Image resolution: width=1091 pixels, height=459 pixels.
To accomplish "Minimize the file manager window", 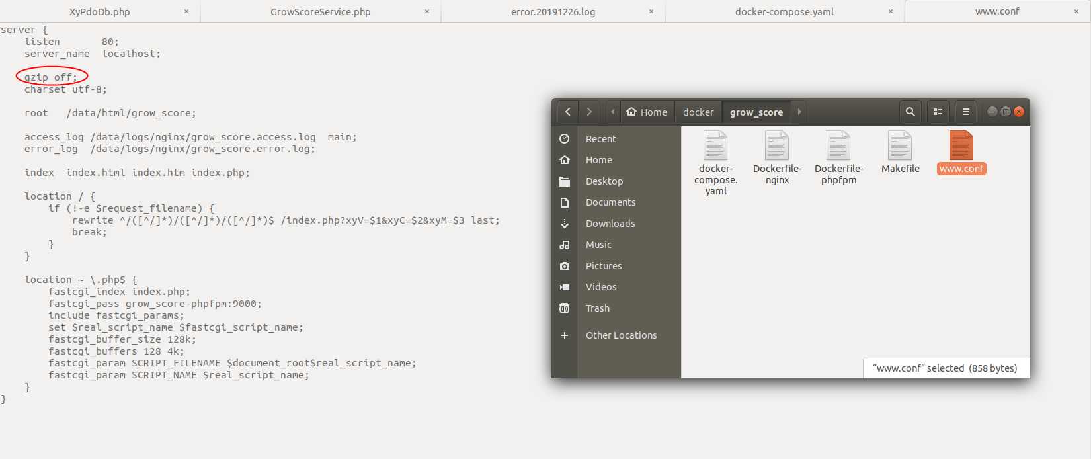I will [992, 112].
